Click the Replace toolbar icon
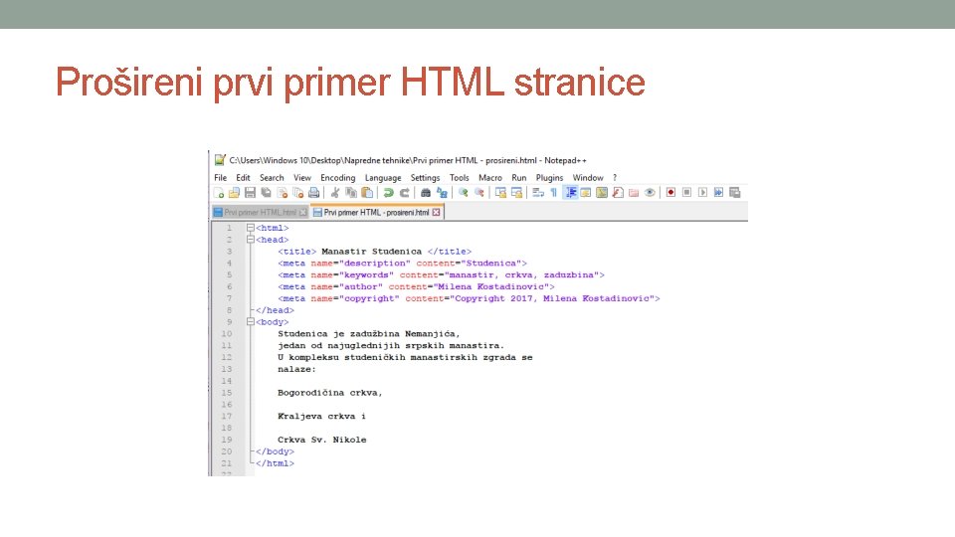This screenshot has height=537, width=955. (x=442, y=192)
